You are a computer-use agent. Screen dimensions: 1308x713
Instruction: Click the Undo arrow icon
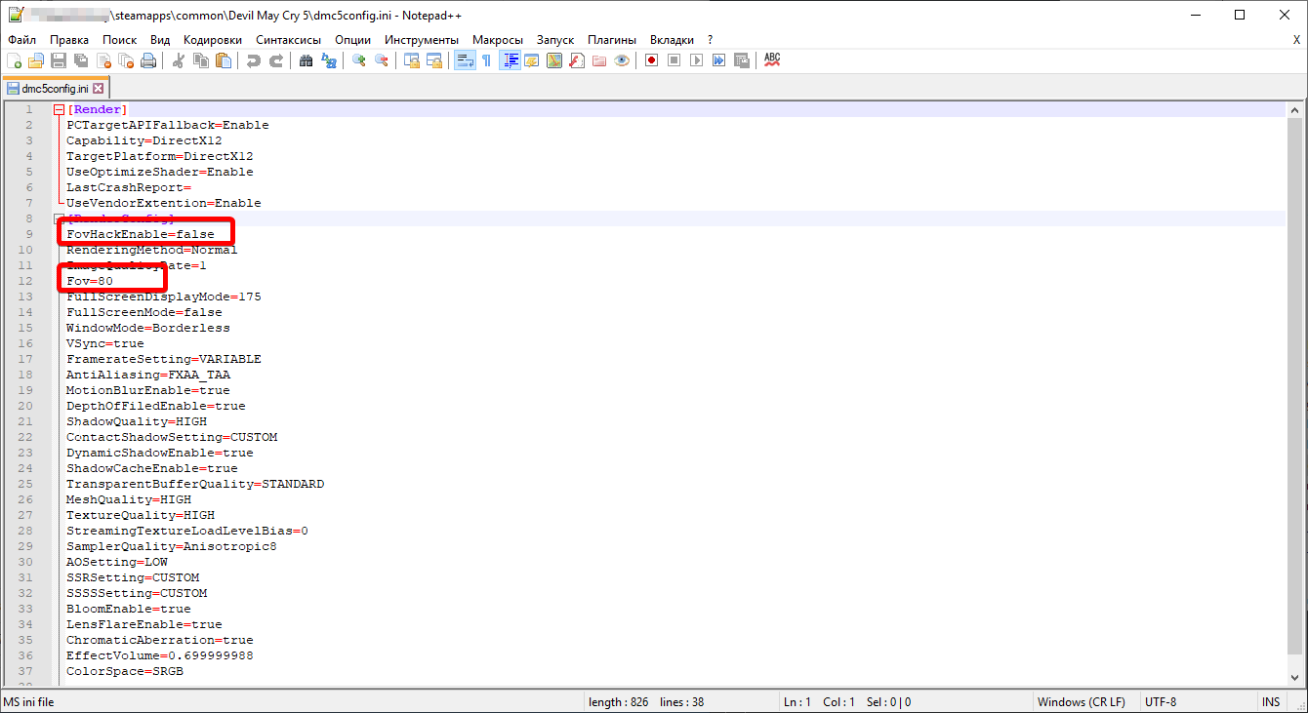tap(254, 60)
